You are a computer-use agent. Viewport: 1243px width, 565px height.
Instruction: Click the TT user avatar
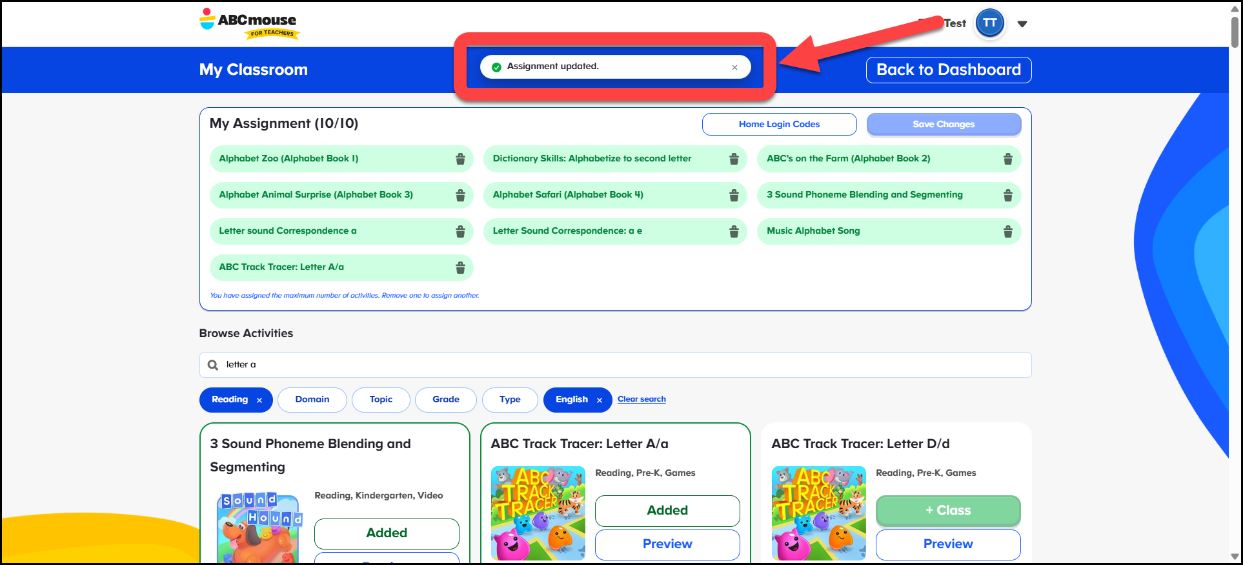click(990, 23)
